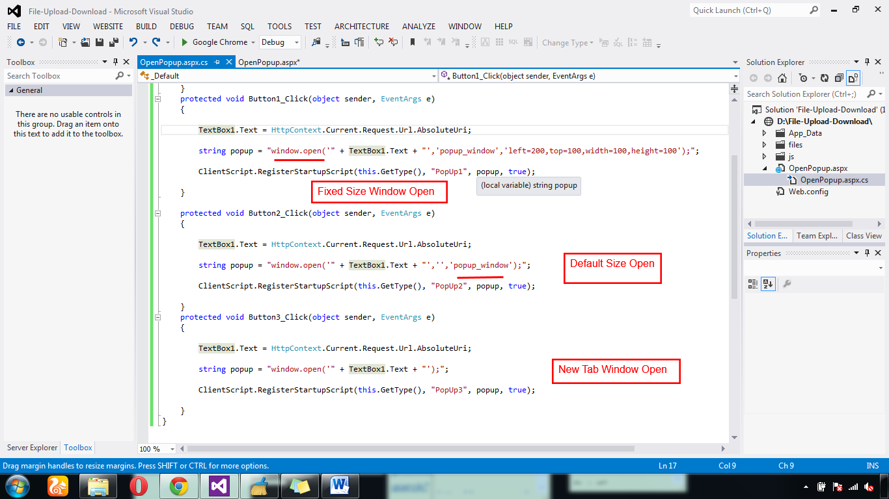Click the Collapse All icon in Solution Explorer
Viewport: 889px width, 499px height.
pyautogui.click(x=839, y=78)
